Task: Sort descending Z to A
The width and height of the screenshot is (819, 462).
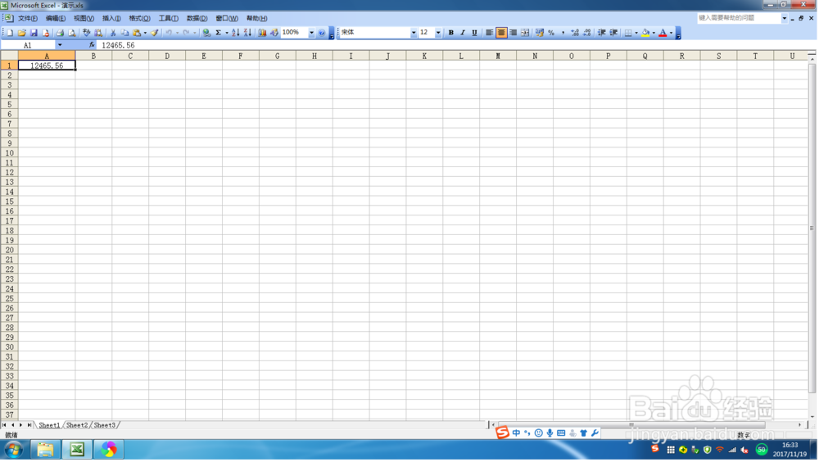Action: [x=247, y=33]
